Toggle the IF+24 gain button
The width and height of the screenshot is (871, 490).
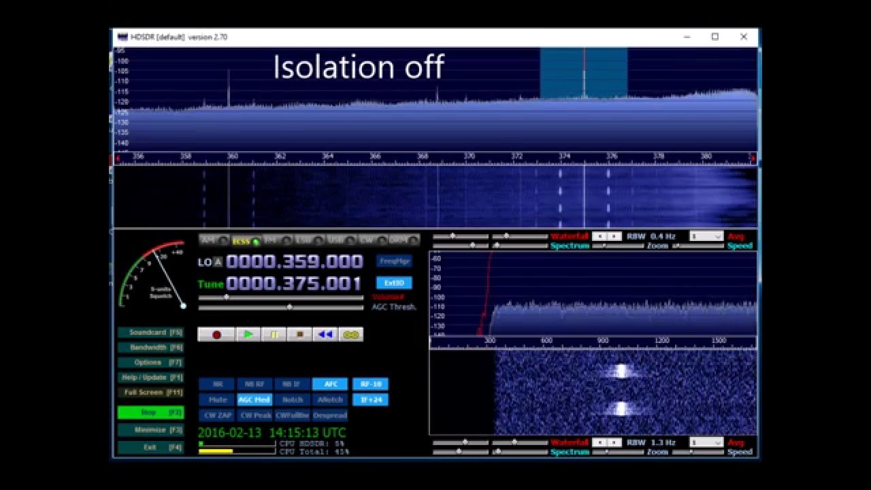[x=371, y=399]
